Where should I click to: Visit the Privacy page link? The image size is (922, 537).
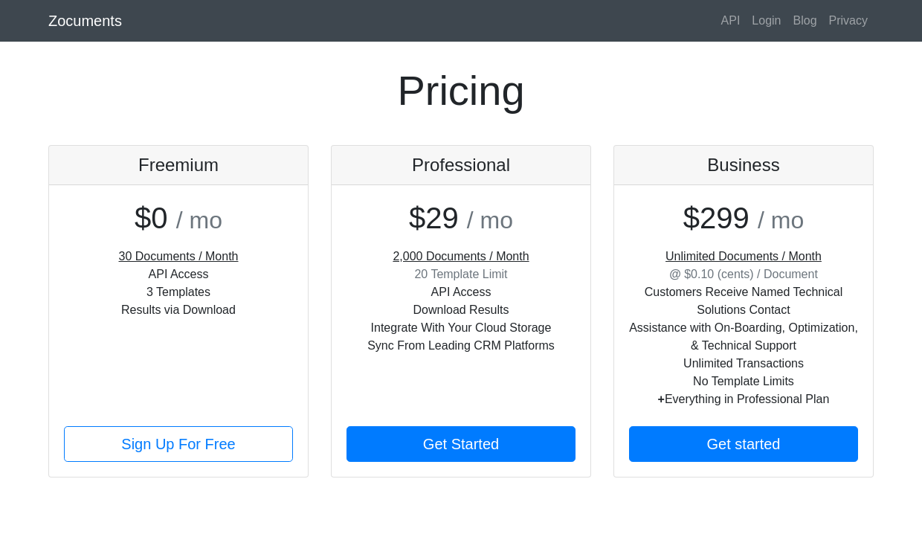coord(848,21)
